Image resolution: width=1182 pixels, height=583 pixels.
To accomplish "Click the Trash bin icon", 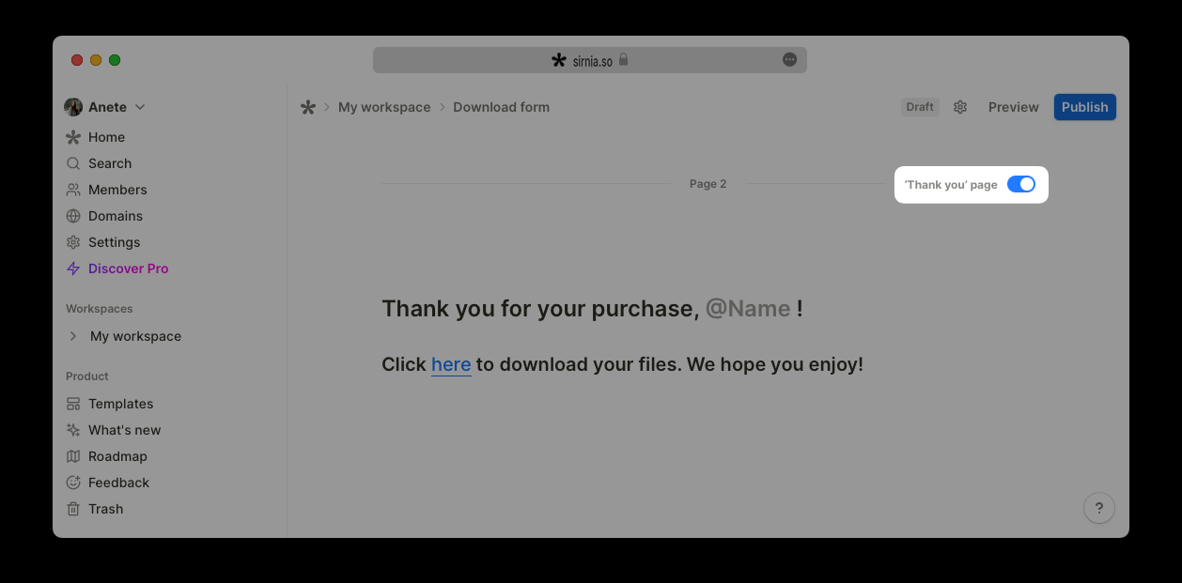I will pyautogui.click(x=73, y=509).
